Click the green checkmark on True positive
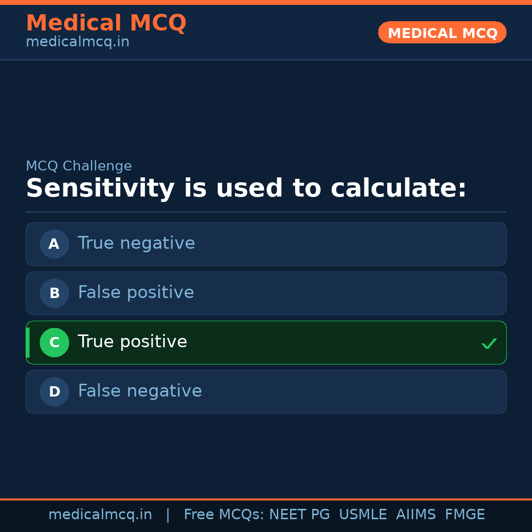532x532 pixels. (x=489, y=343)
